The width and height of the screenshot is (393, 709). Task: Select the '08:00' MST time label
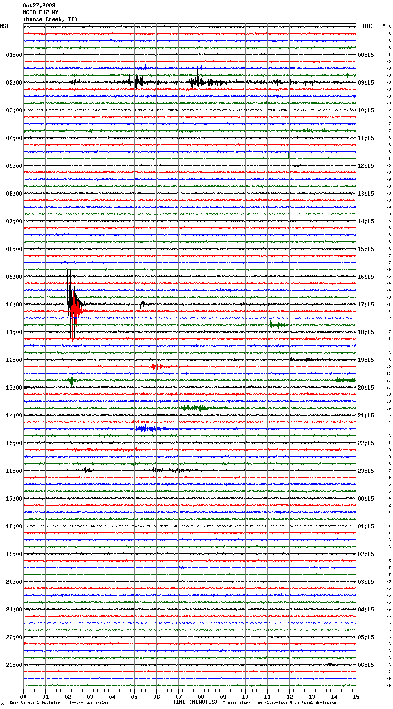14,249
